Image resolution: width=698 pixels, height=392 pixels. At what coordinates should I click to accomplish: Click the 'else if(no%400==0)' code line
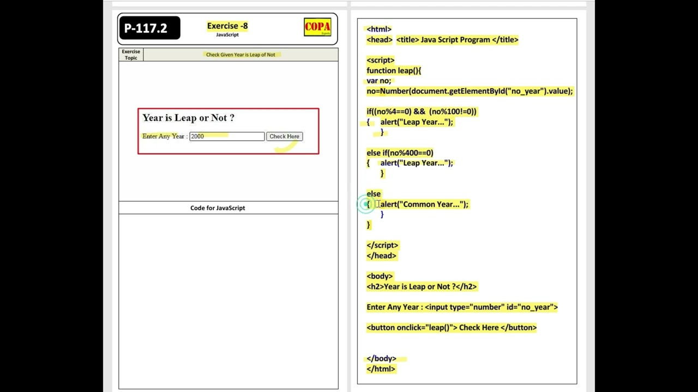pos(400,152)
